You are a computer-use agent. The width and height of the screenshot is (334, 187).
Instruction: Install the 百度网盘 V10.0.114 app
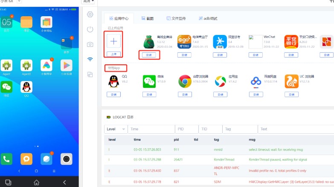256,95
